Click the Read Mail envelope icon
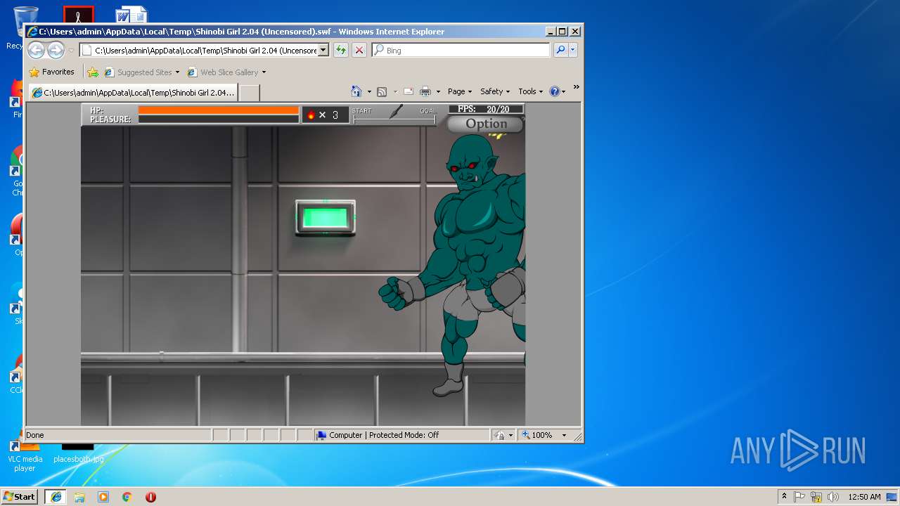 [408, 91]
